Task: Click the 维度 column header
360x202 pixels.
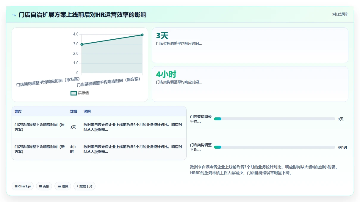Action: 18,111
